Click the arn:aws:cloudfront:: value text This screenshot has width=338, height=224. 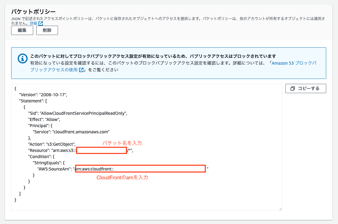(94, 169)
